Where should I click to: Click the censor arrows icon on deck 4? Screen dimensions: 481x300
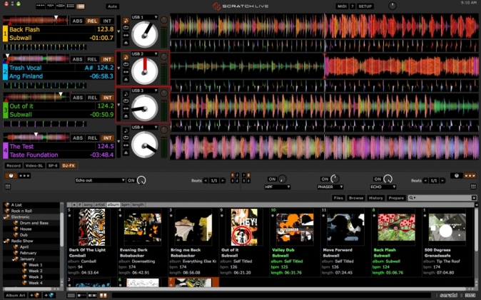126,145
